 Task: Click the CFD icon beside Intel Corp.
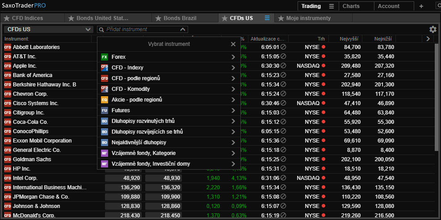tap(7, 178)
